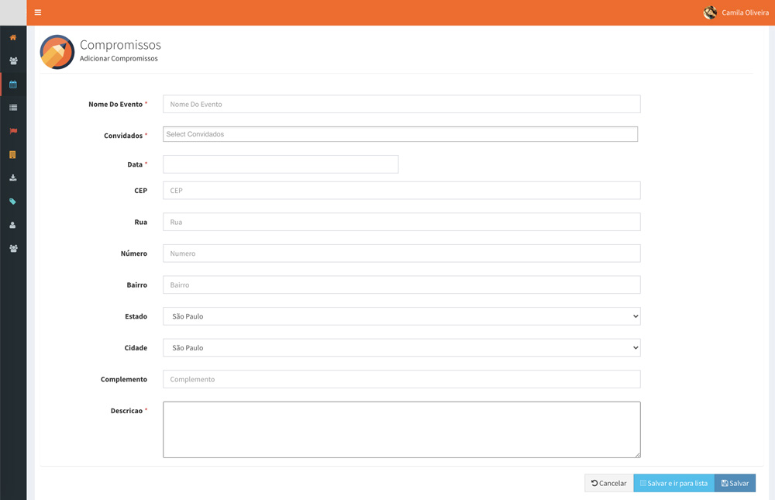This screenshot has width=775, height=500.
Task: Click the Compromissos pencil logo
Action: point(57,52)
